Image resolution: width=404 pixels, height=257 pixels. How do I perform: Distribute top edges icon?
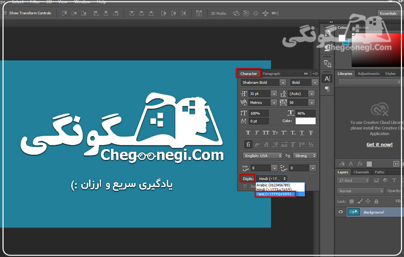(x=132, y=13)
